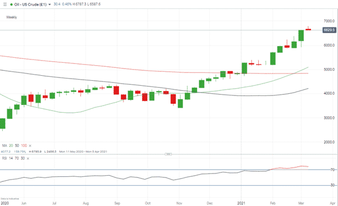Click the Dec label on time axis
The width and height of the screenshot is (338, 206).
click(x=209, y=203)
